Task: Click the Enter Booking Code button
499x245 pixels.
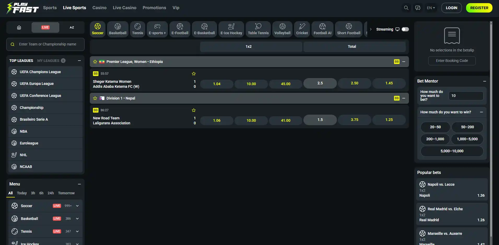Action: pos(452,61)
